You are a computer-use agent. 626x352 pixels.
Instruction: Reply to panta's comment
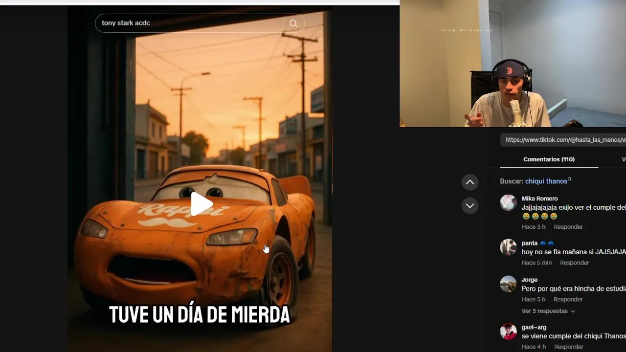click(x=575, y=263)
